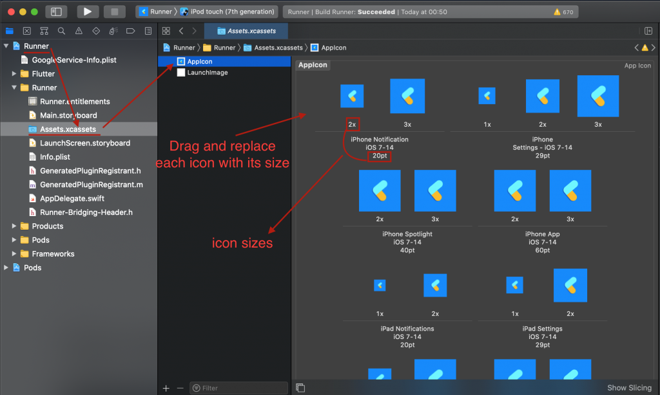Viewport: 660px width, 395px height.
Task: Add a new asset with the plus button
Action: (x=166, y=389)
